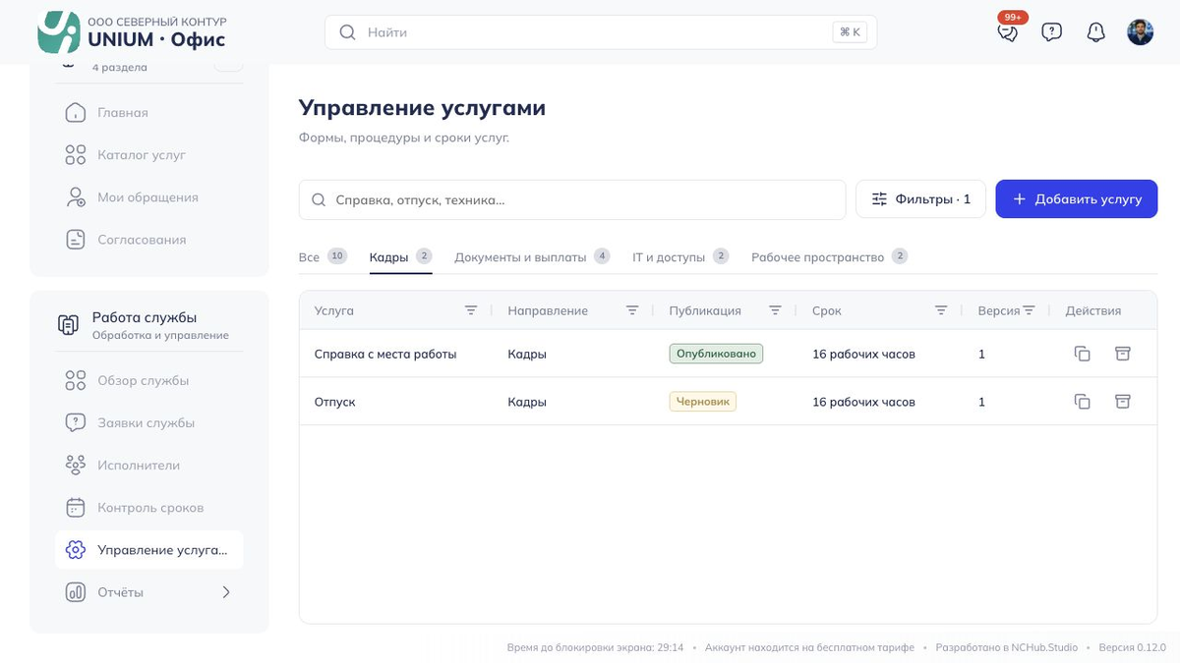Switch to Рабочее пространство tab
The height and width of the screenshot is (663, 1180).
(829, 257)
